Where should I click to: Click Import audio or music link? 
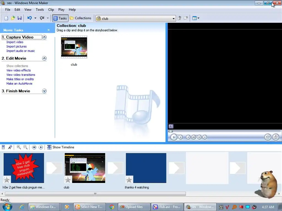coord(21,51)
